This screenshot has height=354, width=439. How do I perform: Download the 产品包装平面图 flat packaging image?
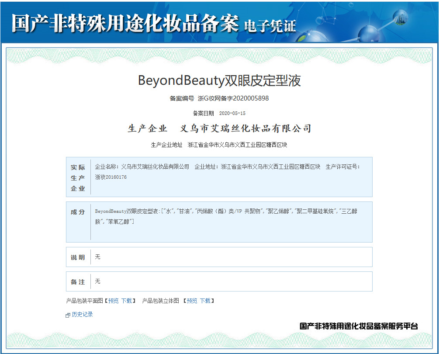126,301
